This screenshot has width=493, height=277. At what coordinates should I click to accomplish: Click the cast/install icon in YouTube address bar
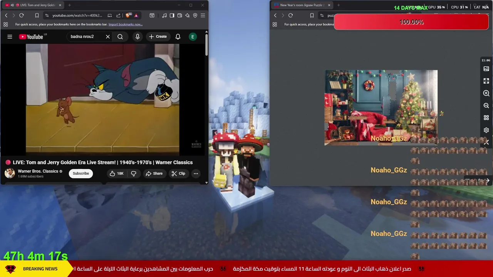(110, 15)
